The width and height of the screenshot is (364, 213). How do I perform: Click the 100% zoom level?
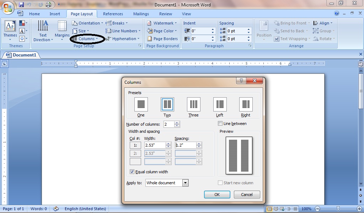coord(306,209)
